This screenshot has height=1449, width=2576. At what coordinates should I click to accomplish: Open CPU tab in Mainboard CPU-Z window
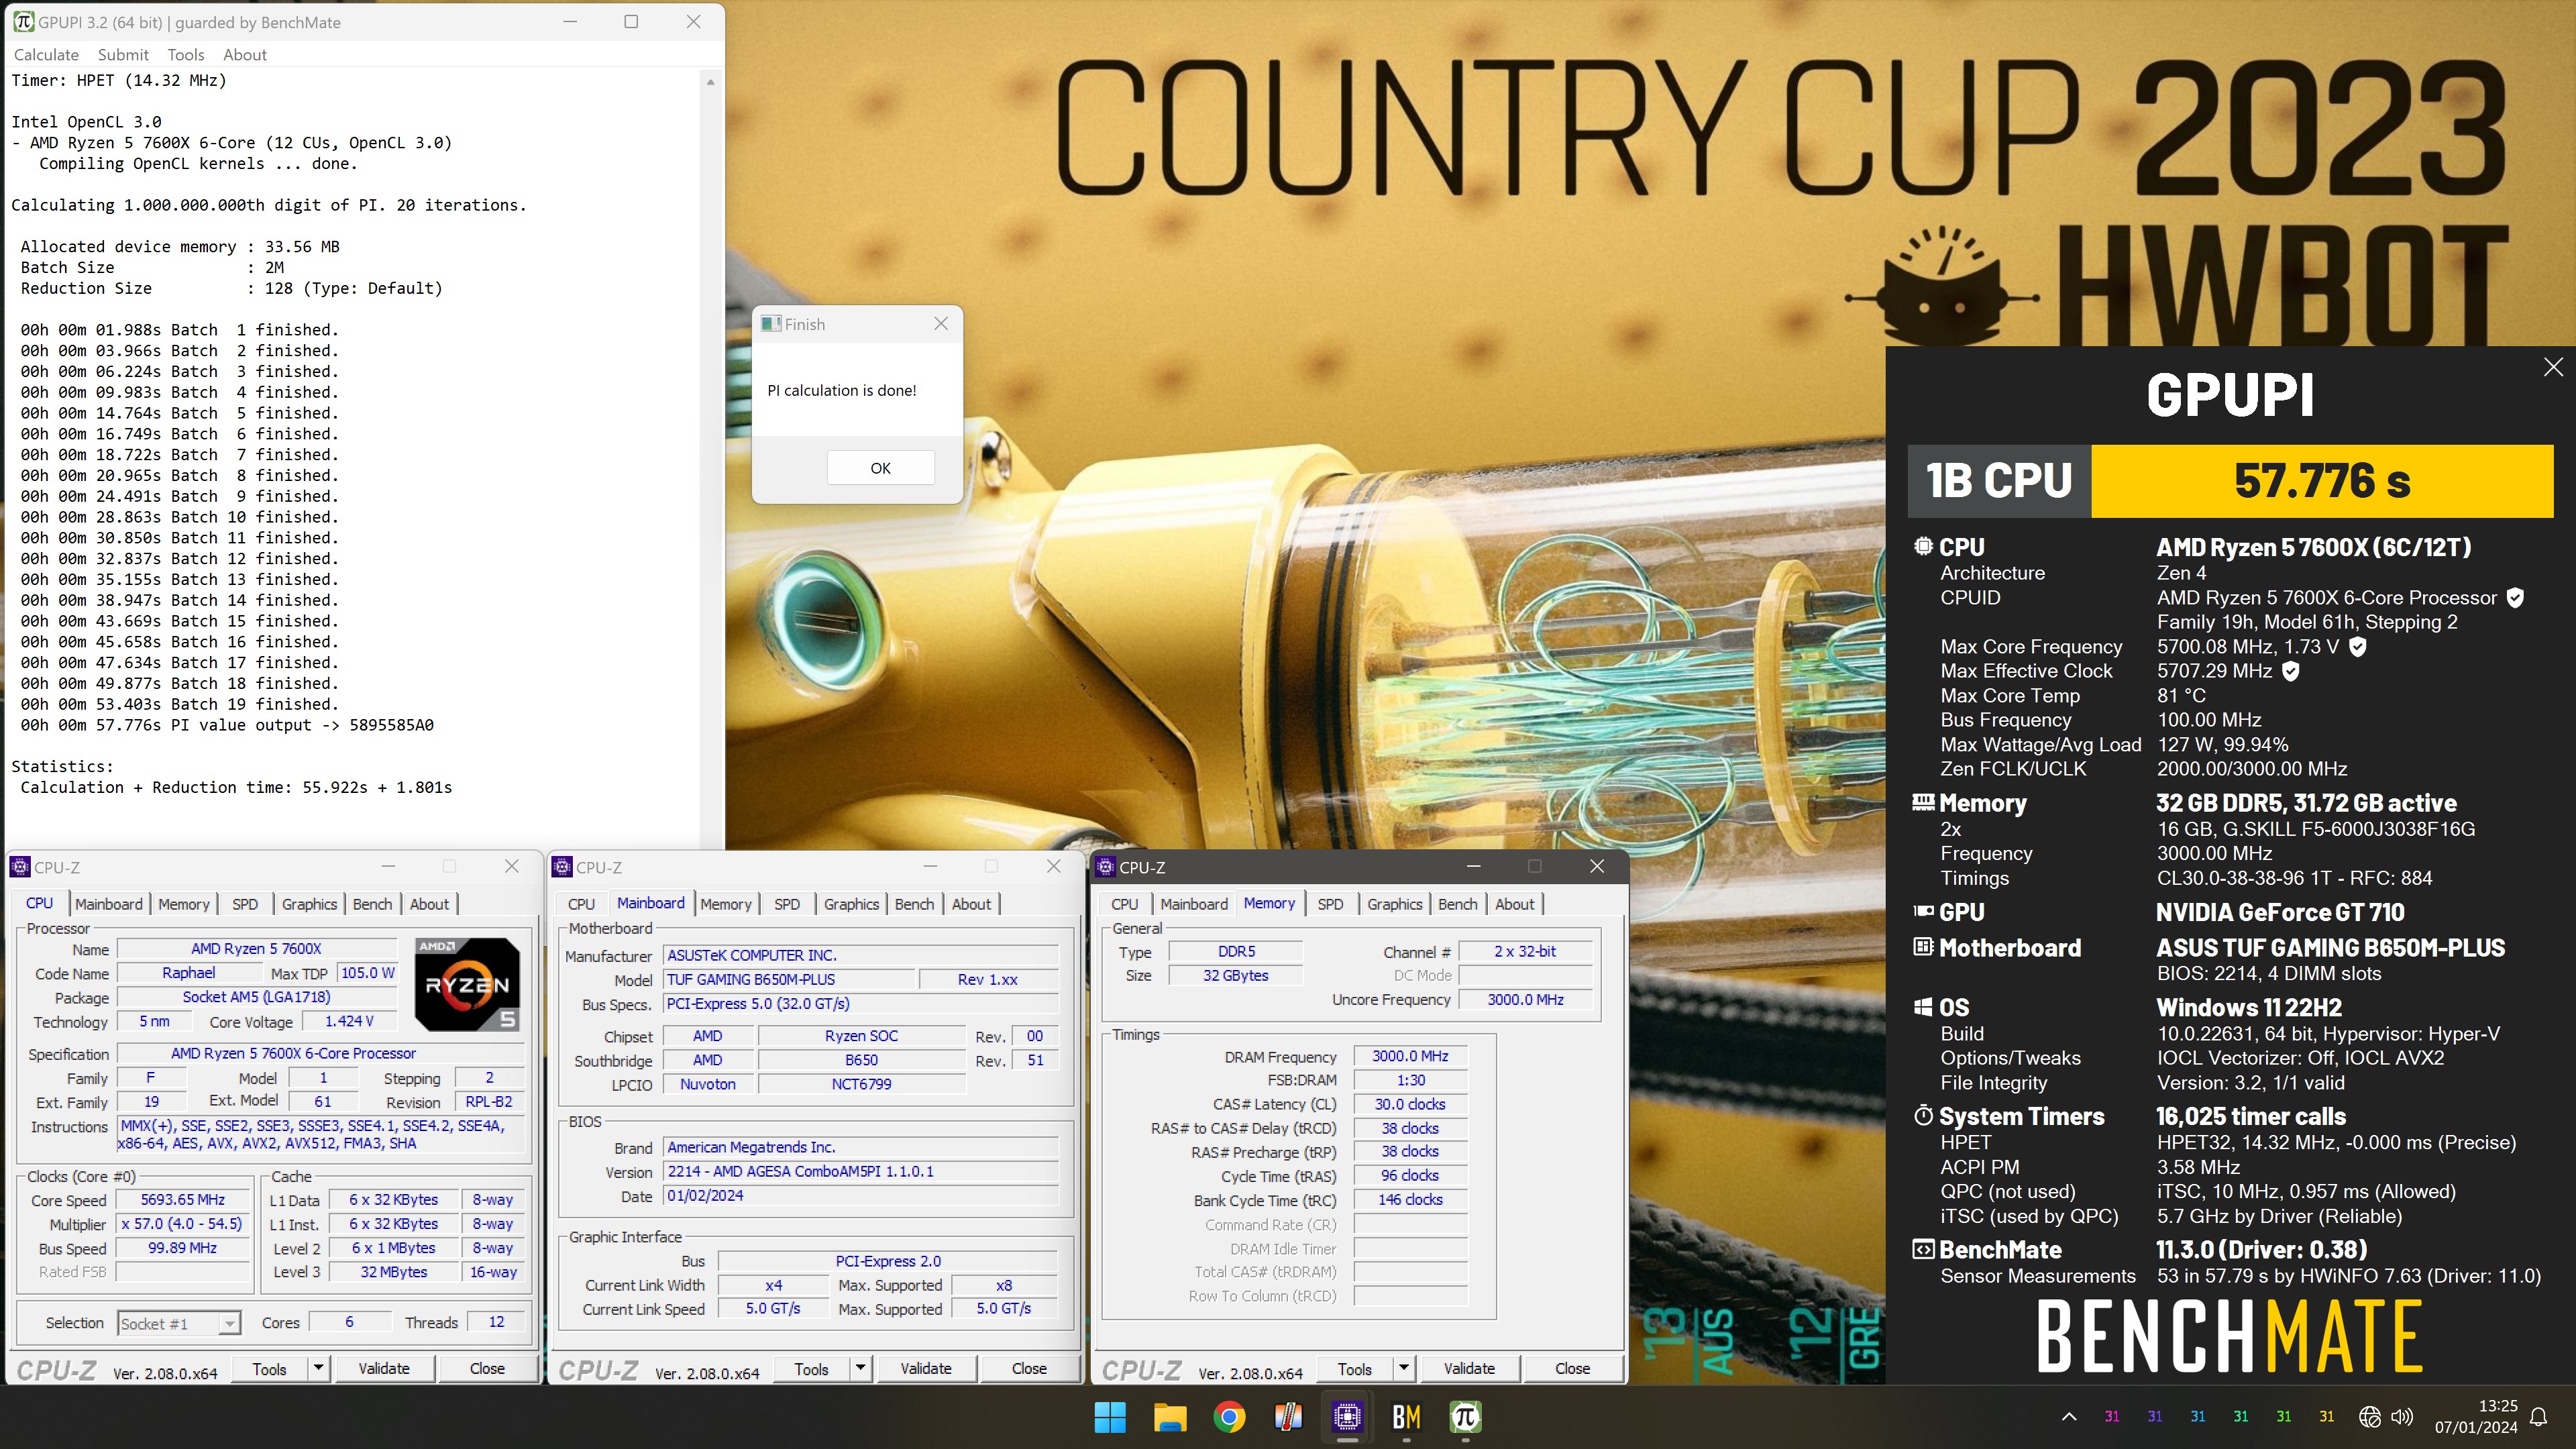(x=581, y=904)
